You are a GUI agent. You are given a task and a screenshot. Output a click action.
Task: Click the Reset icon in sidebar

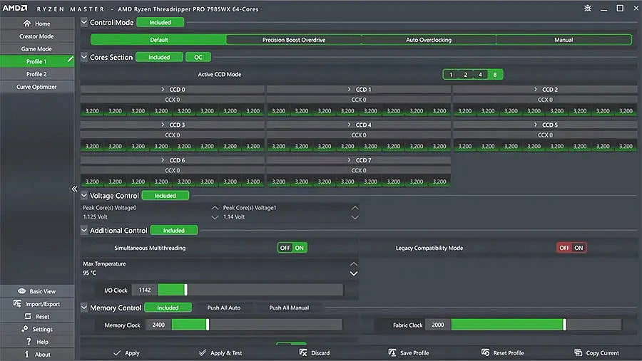[x=28, y=316]
